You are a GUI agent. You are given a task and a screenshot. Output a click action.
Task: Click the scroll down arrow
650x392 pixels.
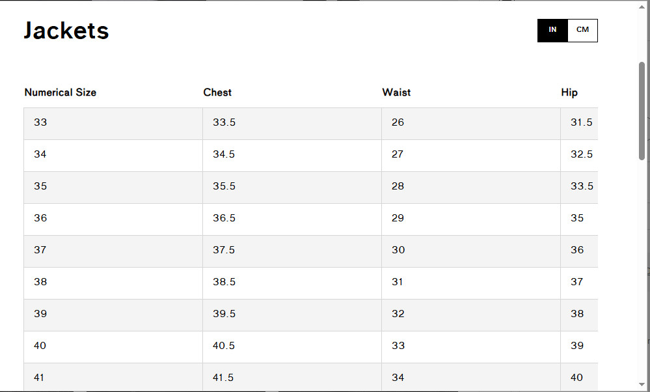pyautogui.click(x=642, y=384)
